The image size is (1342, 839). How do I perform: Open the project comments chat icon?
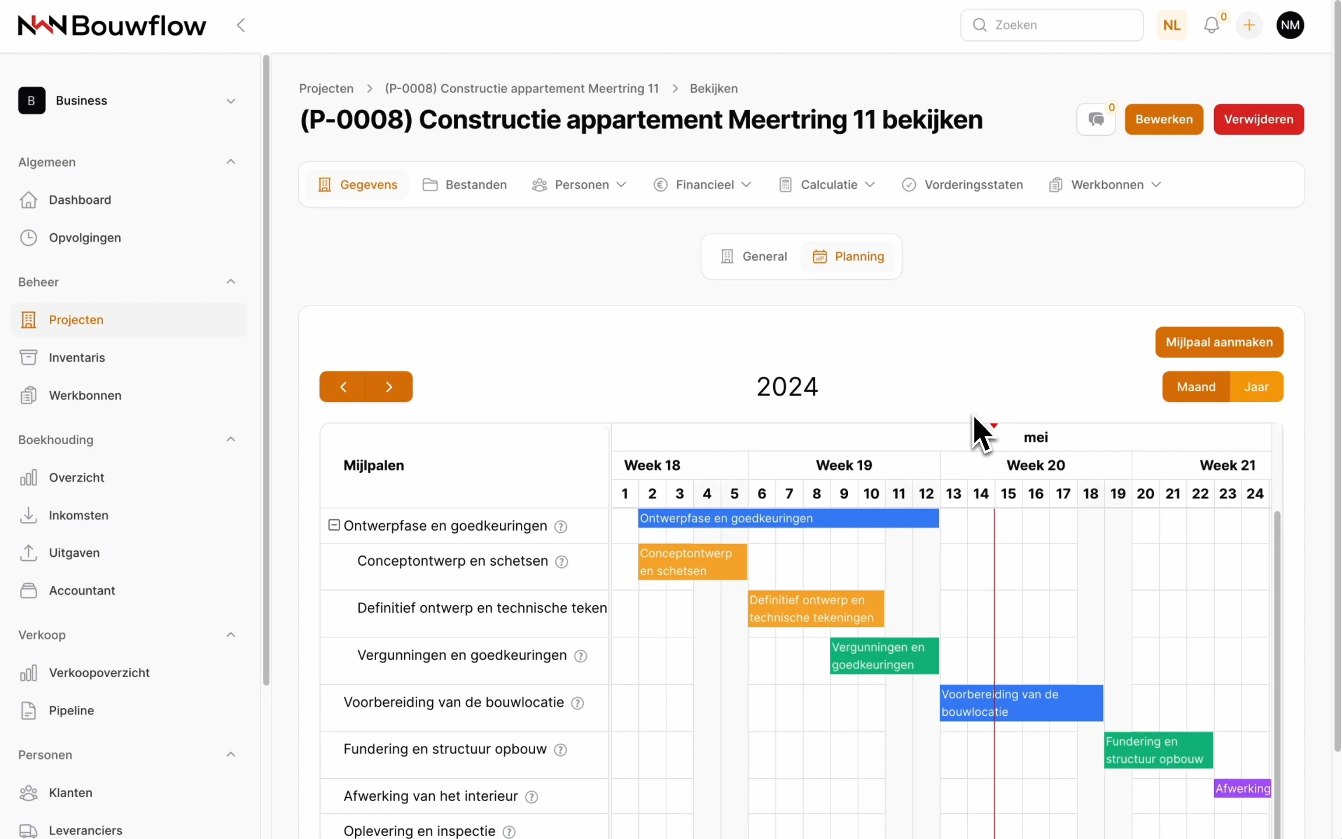tap(1096, 120)
